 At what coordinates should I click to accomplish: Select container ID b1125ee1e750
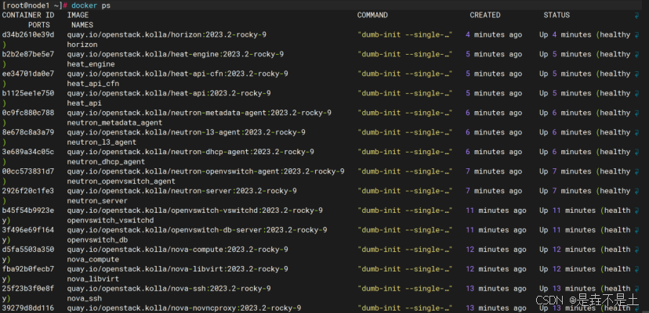click(x=28, y=93)
